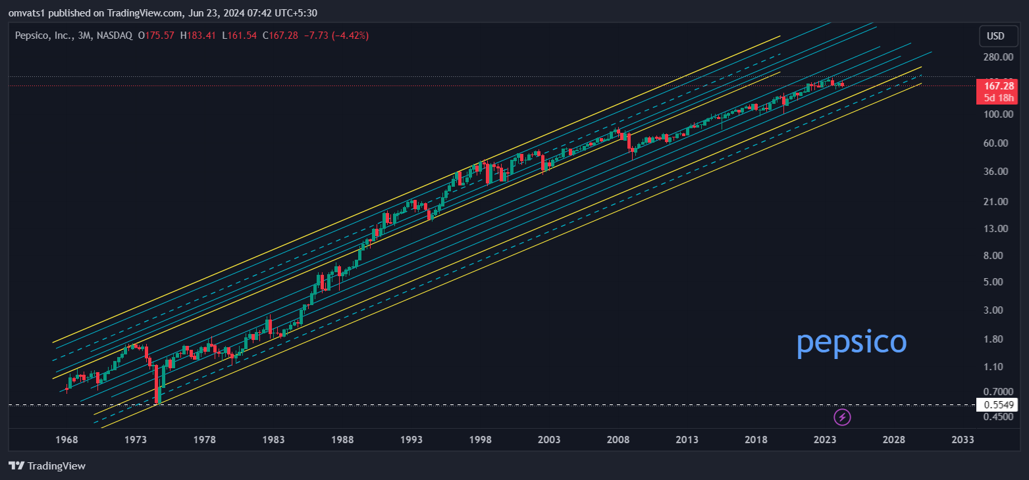Click the 1983 time axis label
This screenshot has height=480, width=1029.
coord(274,440)
